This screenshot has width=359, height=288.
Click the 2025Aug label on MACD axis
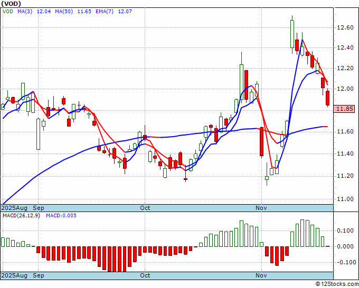click(14, 275)
